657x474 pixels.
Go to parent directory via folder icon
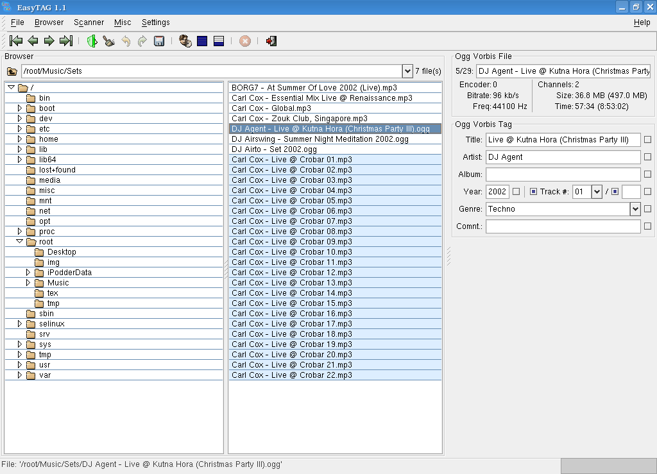[12, 71]
